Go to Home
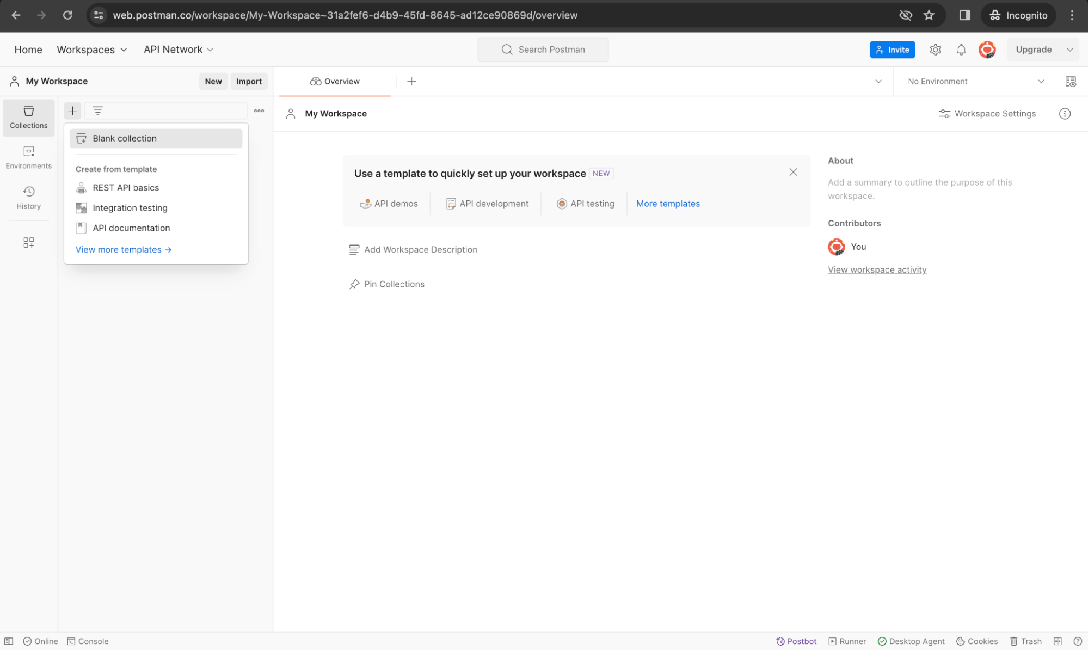 (28, 50)
